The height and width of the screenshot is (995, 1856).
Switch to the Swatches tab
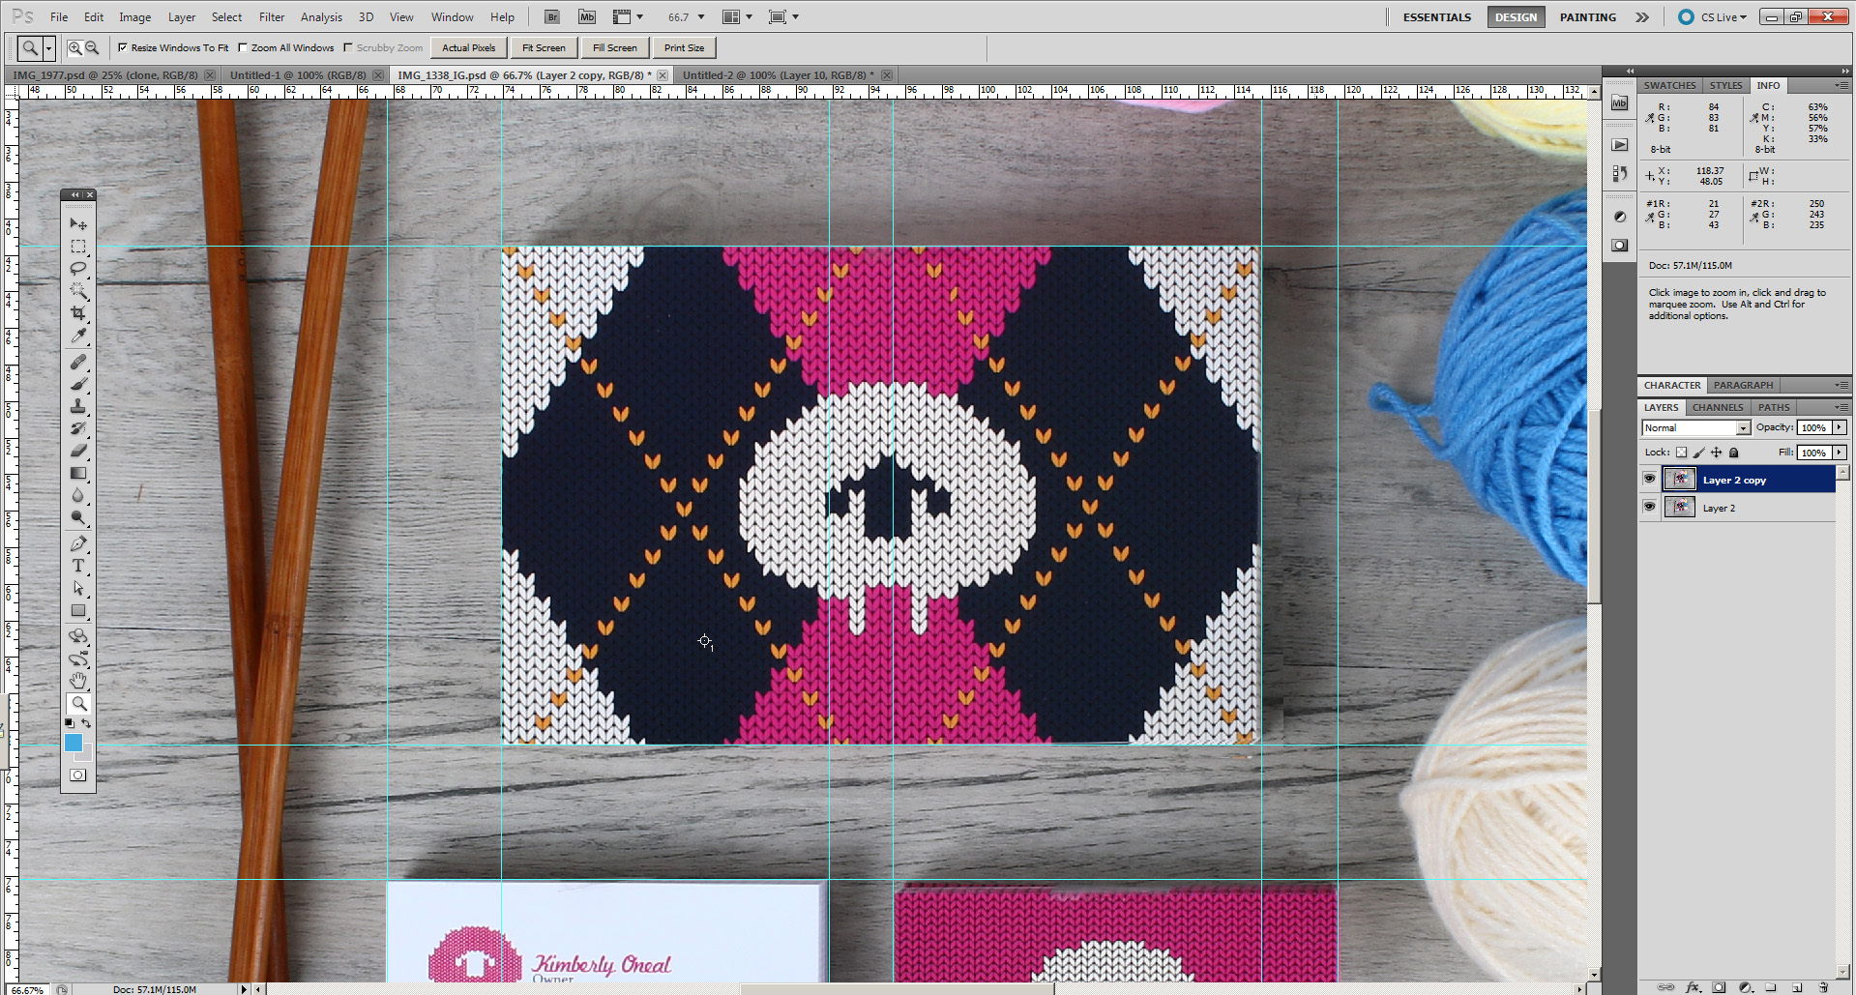click(x=1669, y=85)
